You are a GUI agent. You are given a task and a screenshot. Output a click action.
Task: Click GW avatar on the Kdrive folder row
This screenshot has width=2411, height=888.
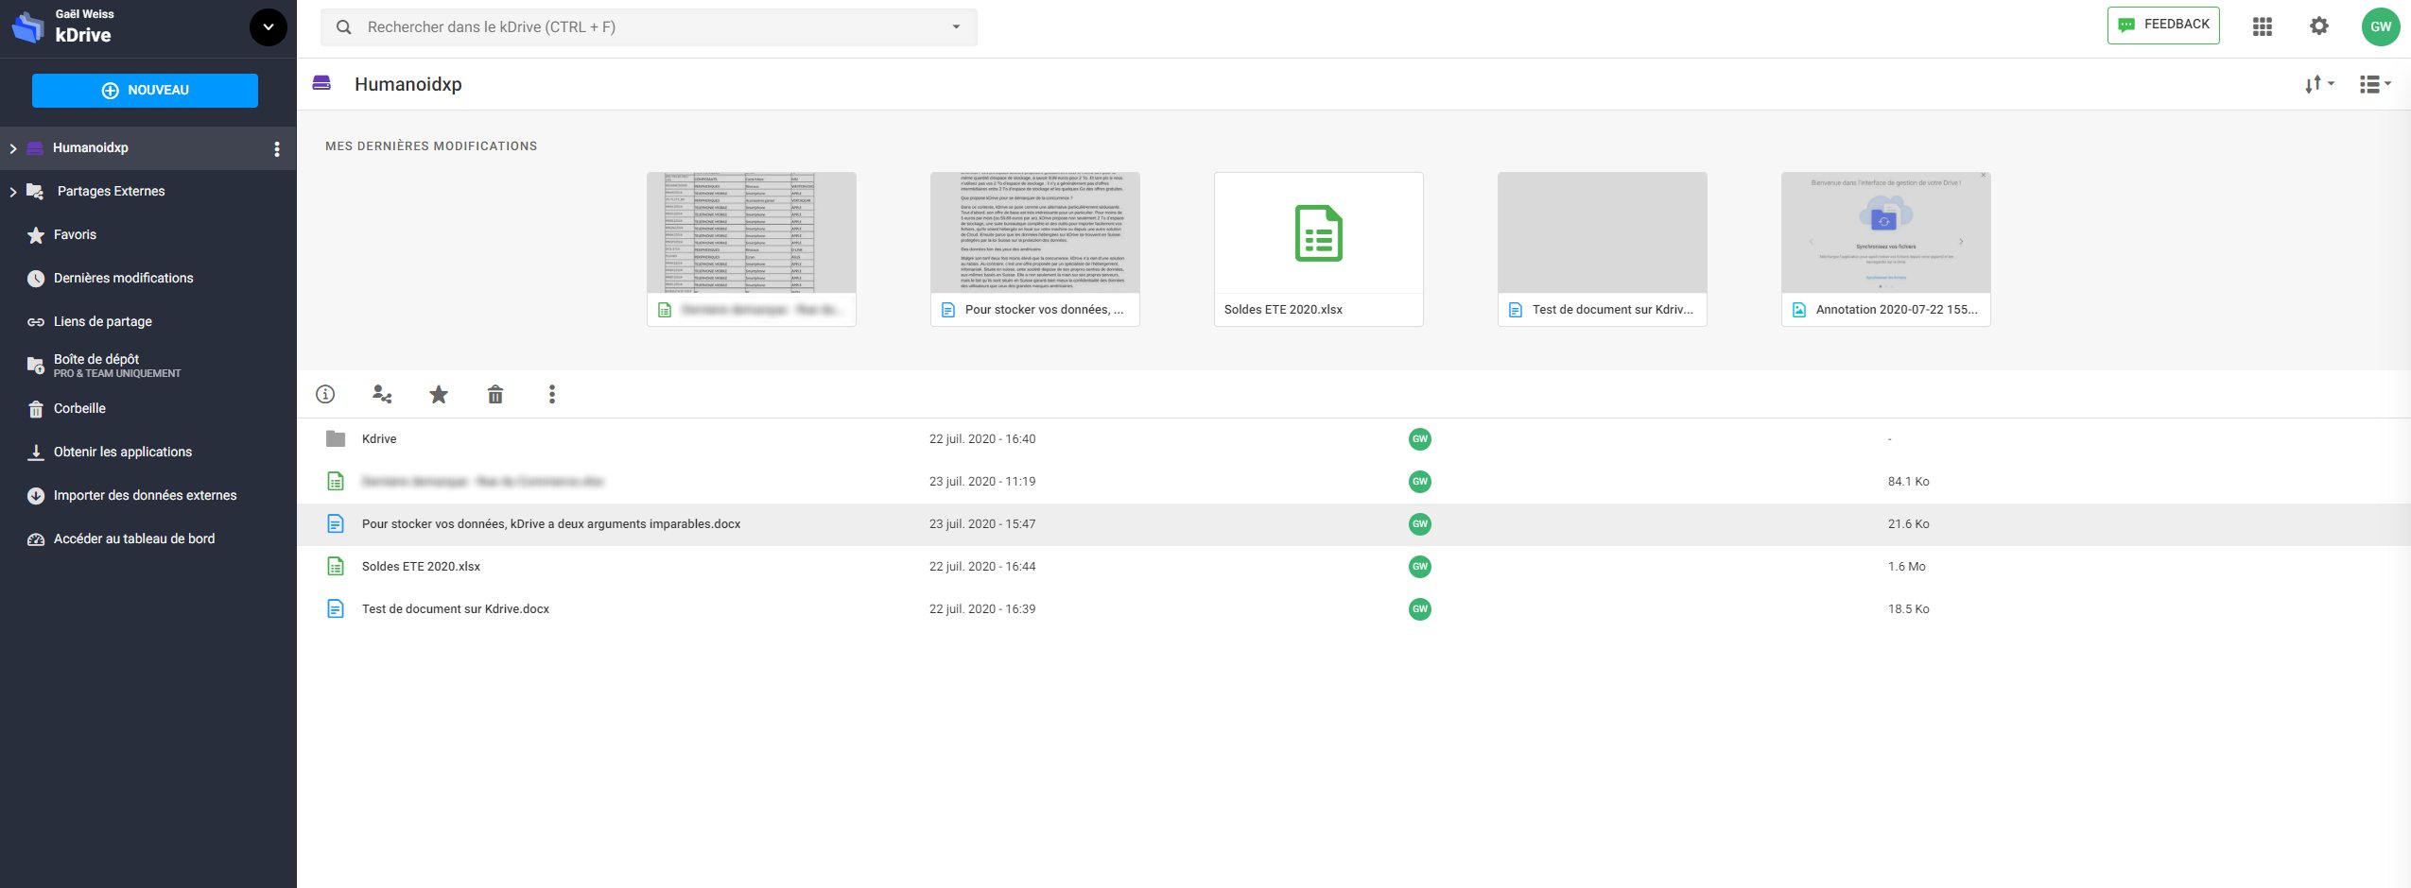1419,439
